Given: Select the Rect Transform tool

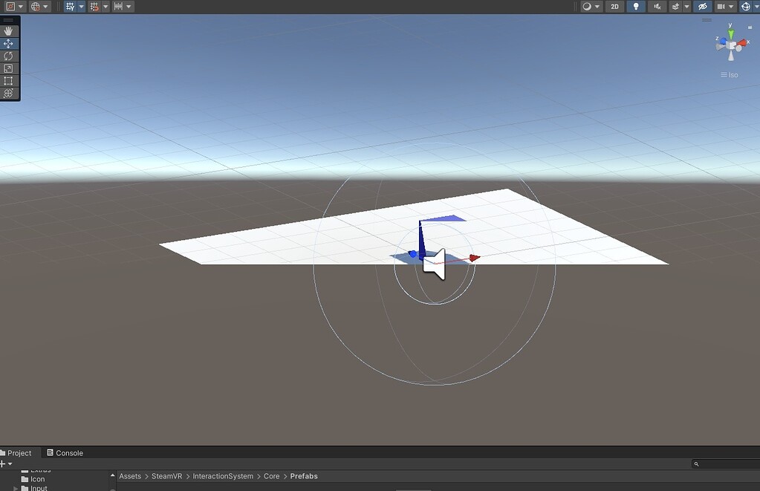Looking at the screenshot, I should [x=8, y=80].
